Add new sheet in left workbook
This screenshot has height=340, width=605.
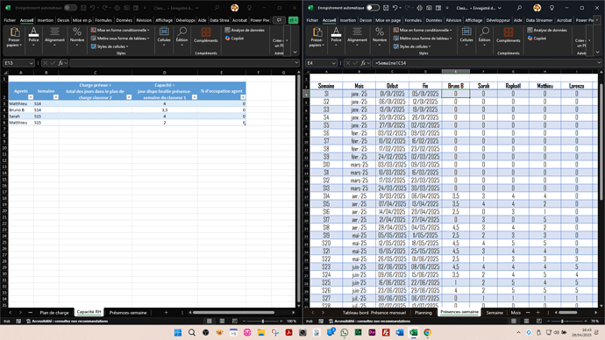pyautogui.click(x=166, y=313)
